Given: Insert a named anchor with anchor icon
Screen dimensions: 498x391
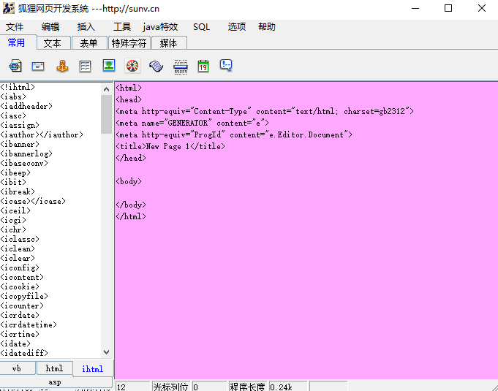Looking at the screenshot, I should 62,66.
